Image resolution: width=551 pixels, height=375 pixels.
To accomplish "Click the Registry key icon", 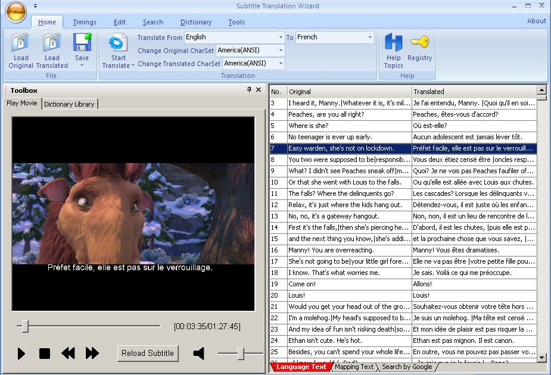I will tap(419, 42).
